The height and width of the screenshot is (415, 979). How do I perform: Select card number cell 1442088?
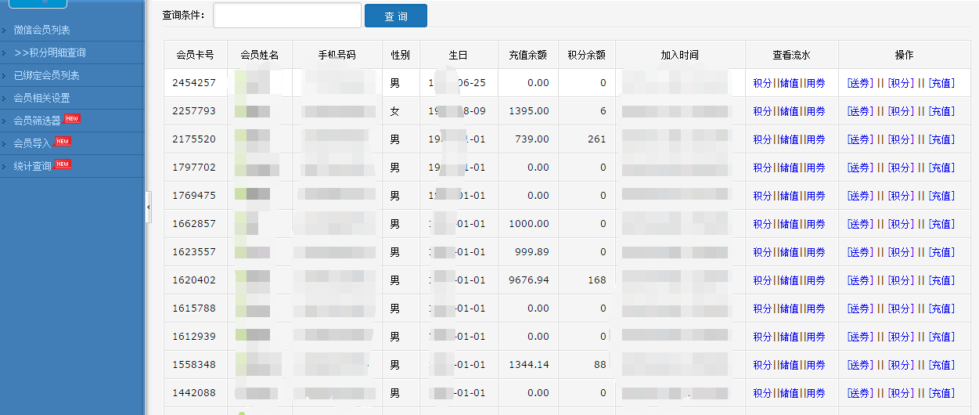tap(194, 393)
